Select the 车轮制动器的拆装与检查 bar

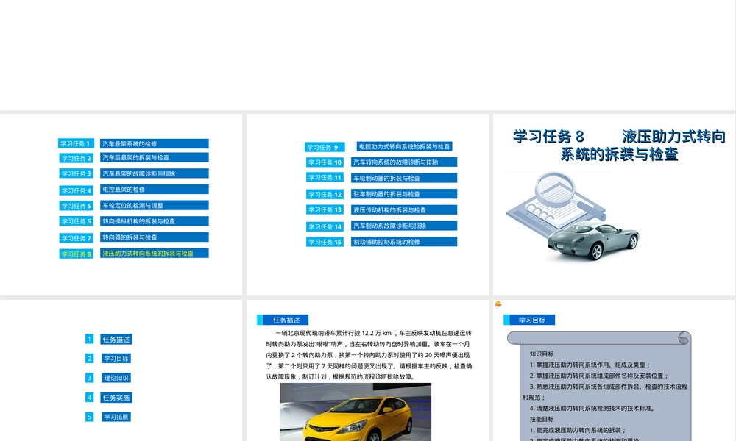tap(403, 178)
